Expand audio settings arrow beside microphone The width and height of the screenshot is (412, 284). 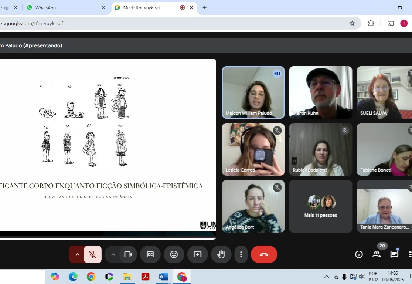pos(78,254)
